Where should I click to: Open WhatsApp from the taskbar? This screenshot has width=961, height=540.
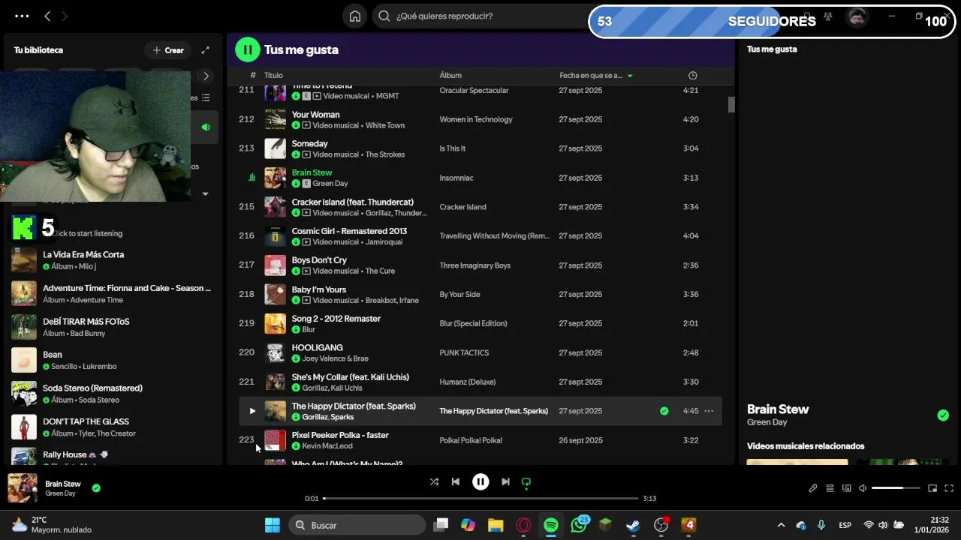click(x=579, y=525)
